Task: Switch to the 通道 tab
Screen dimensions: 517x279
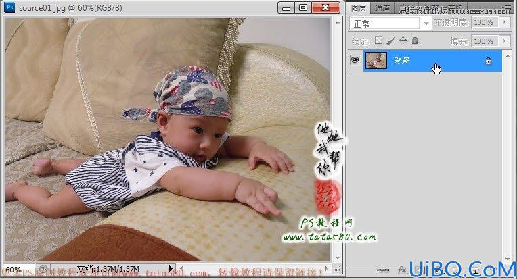Action: tap(382, 8)
